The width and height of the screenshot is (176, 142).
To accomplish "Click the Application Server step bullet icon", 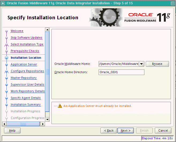I will click(7, 64).
